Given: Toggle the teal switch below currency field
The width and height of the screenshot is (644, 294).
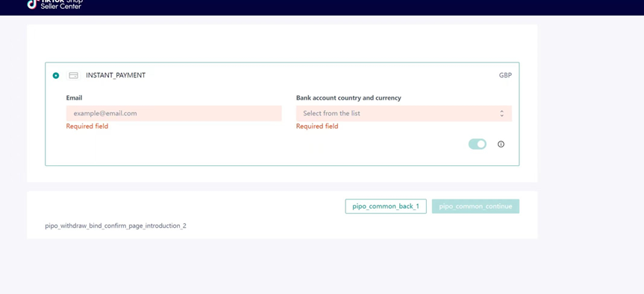Looking at the screenshot, I should [478, 144].
